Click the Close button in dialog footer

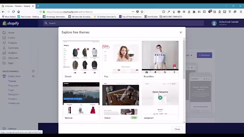coord(177,129)
